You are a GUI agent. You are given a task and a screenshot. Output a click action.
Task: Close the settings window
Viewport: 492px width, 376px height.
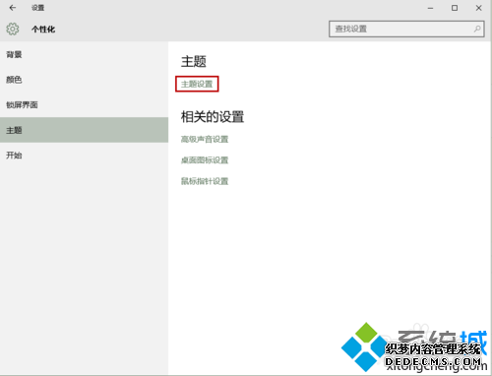[x=479, y=8]
